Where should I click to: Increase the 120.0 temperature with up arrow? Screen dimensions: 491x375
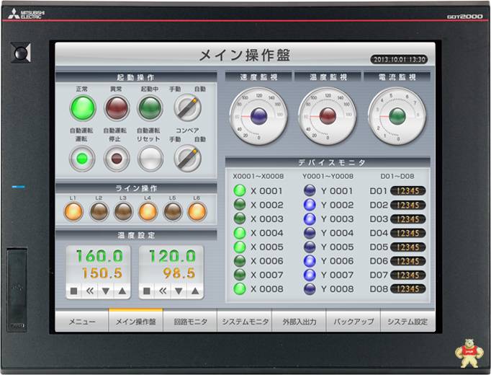pos(195,291)
